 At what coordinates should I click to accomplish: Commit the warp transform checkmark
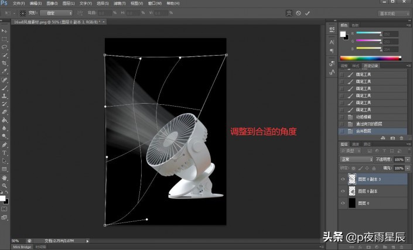coord(308,13)
